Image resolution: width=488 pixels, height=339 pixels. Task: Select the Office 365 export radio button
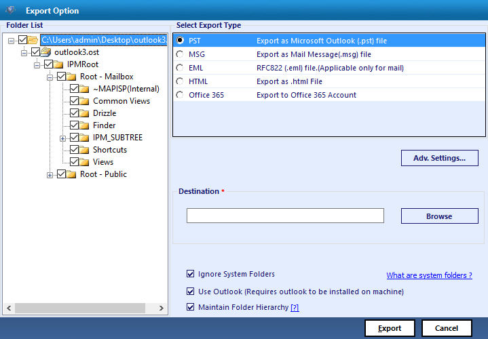180,94
